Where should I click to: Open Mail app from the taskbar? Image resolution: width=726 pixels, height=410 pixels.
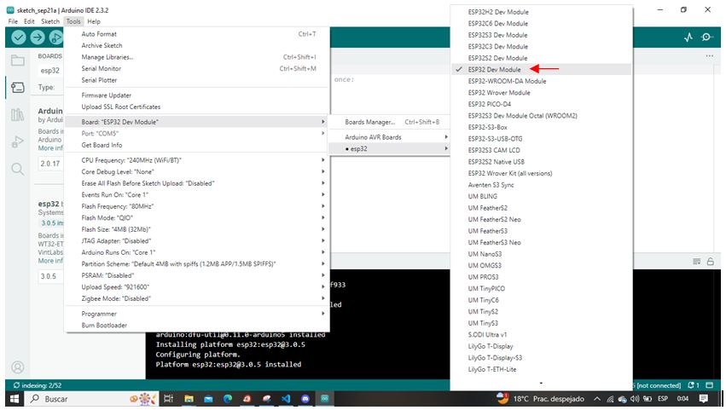pyautogui.click(x=208, y=398)
